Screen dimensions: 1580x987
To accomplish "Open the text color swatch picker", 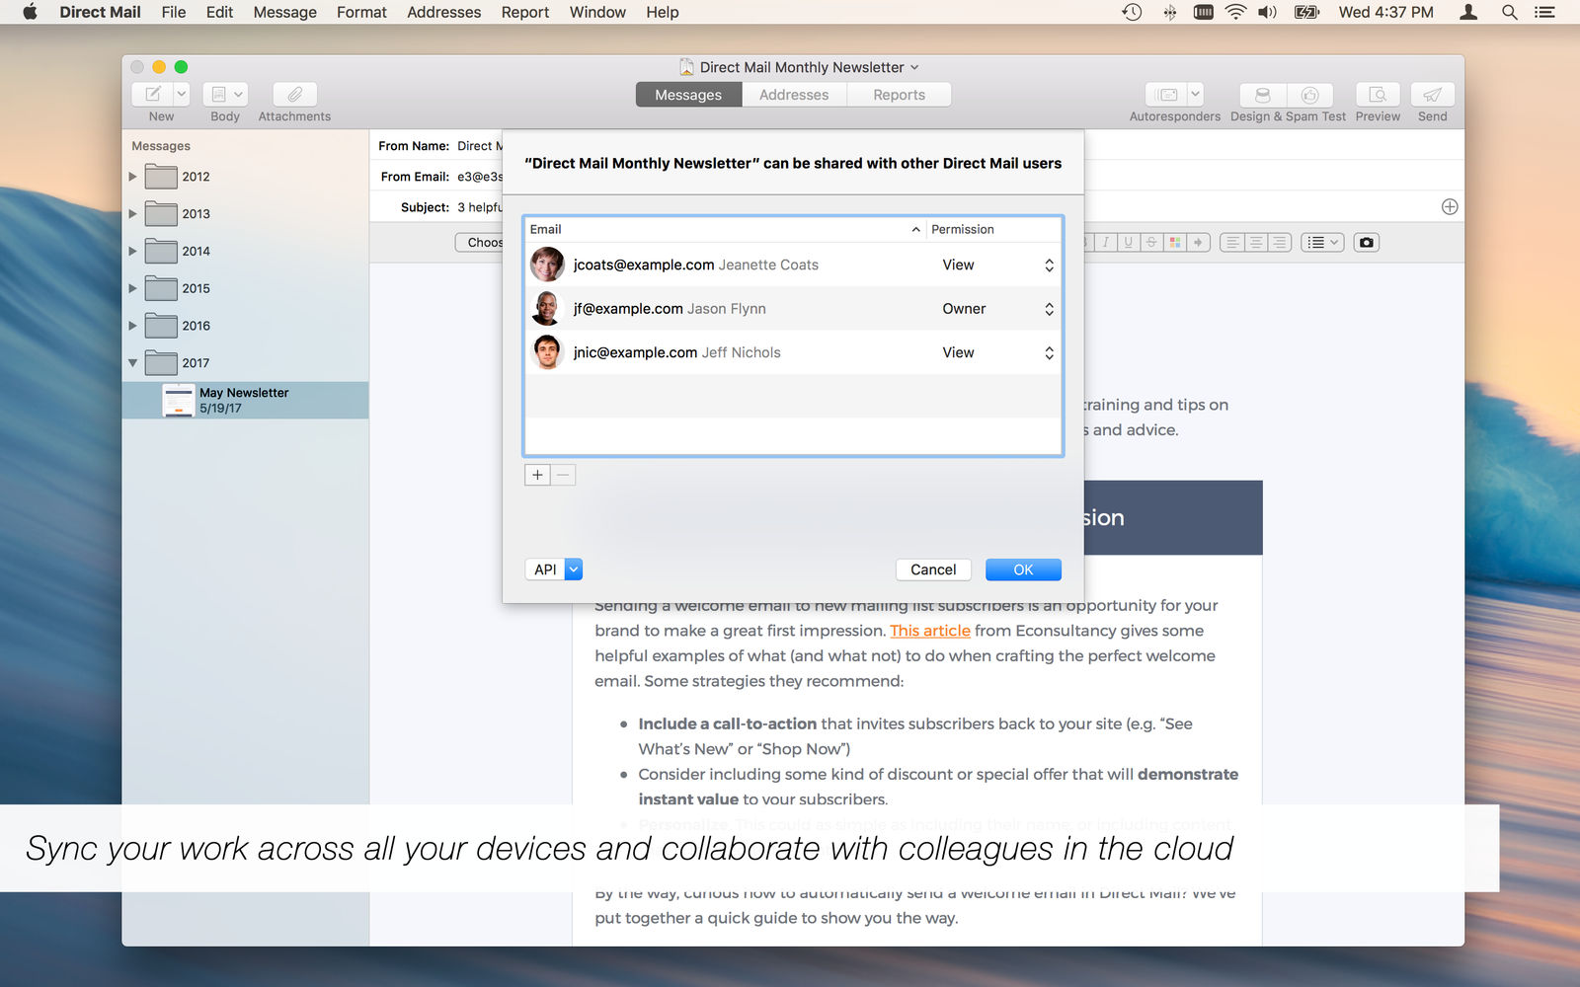I will (1174, 242).
